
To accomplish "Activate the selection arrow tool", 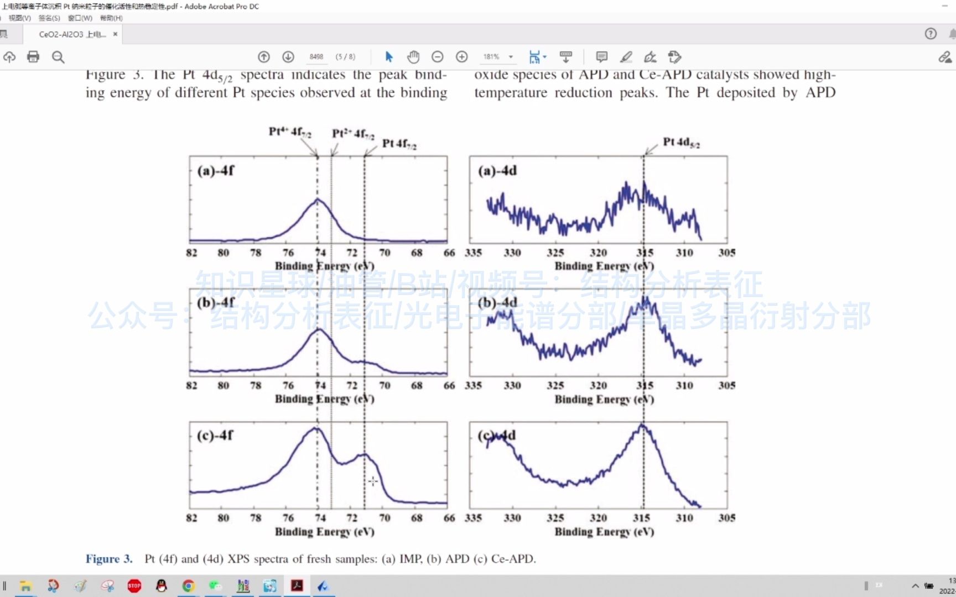I will point(389,57).
